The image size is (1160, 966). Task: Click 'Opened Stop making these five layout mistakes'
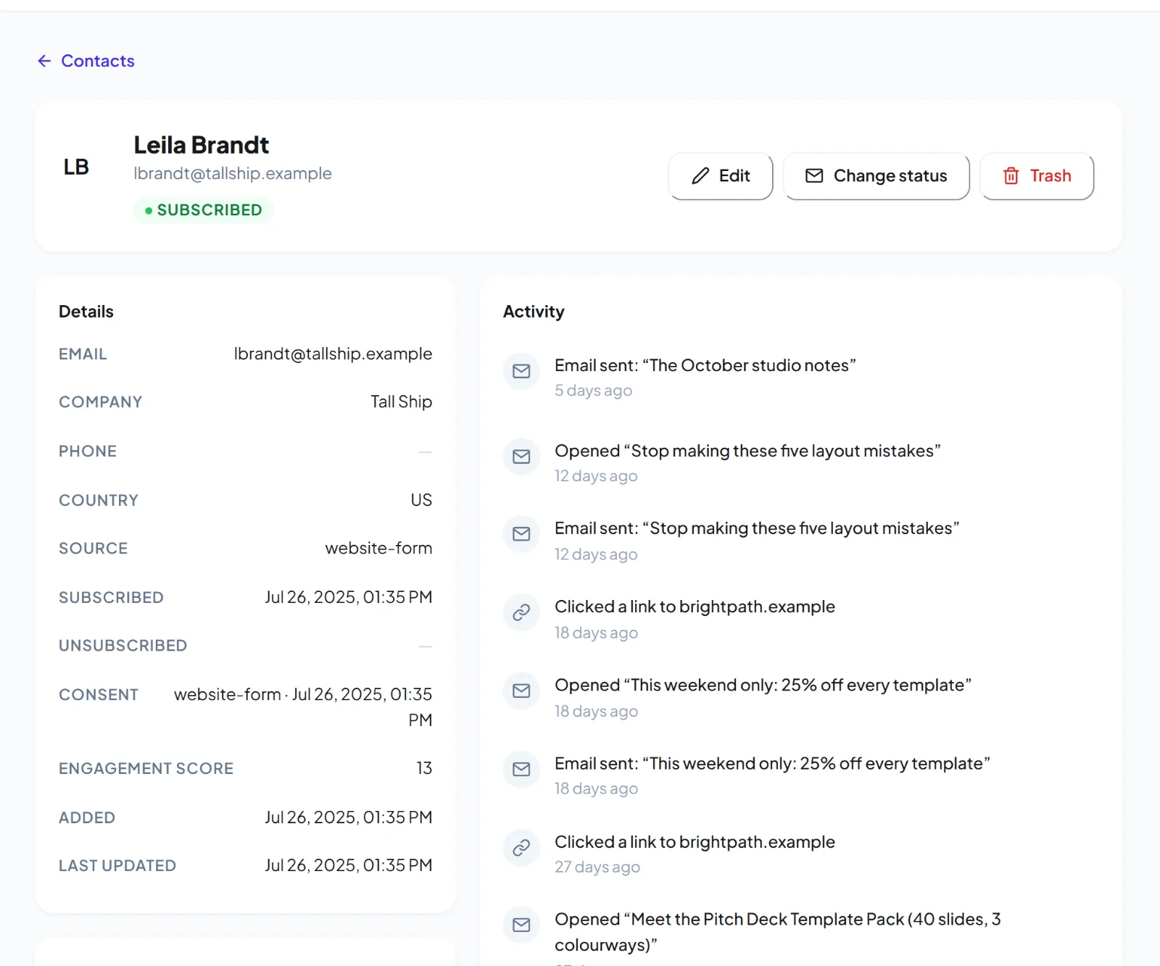click(x=747, y=451)
